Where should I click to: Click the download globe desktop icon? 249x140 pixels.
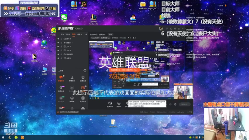(44, 44)
